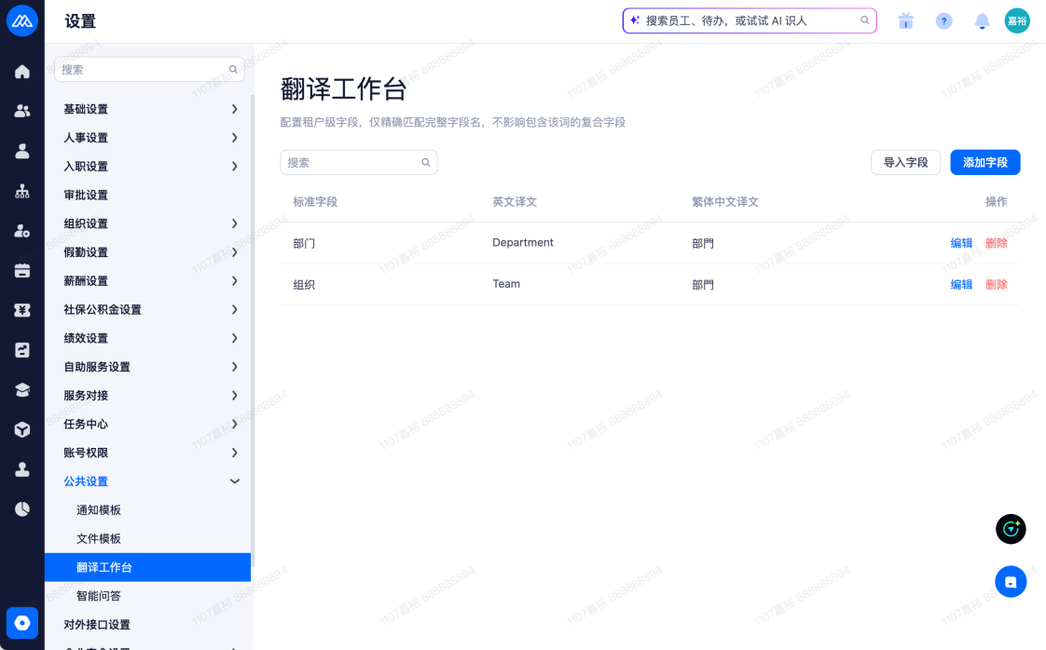Click the Department translation cell
The height and width of the screenshot is (650, 1046).
[523, 243]
